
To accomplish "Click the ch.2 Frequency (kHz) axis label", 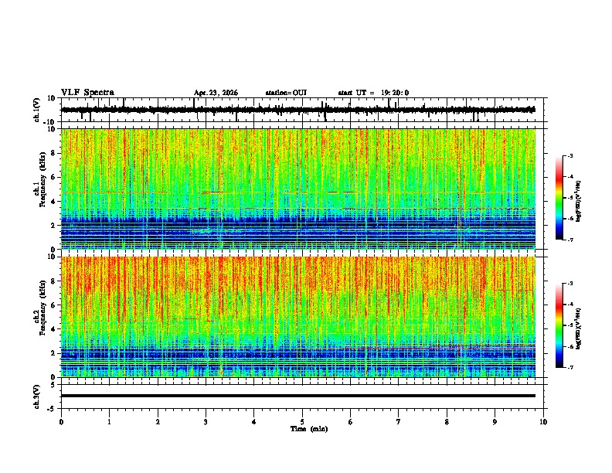I will [40, 317].
